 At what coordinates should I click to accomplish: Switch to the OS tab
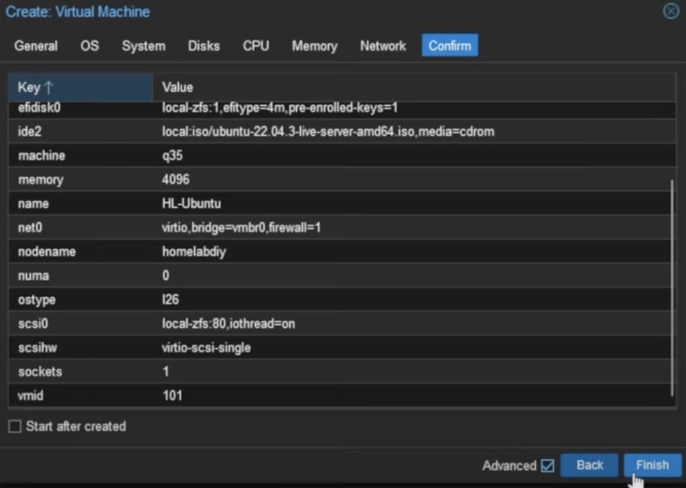[x=90, y=46]
